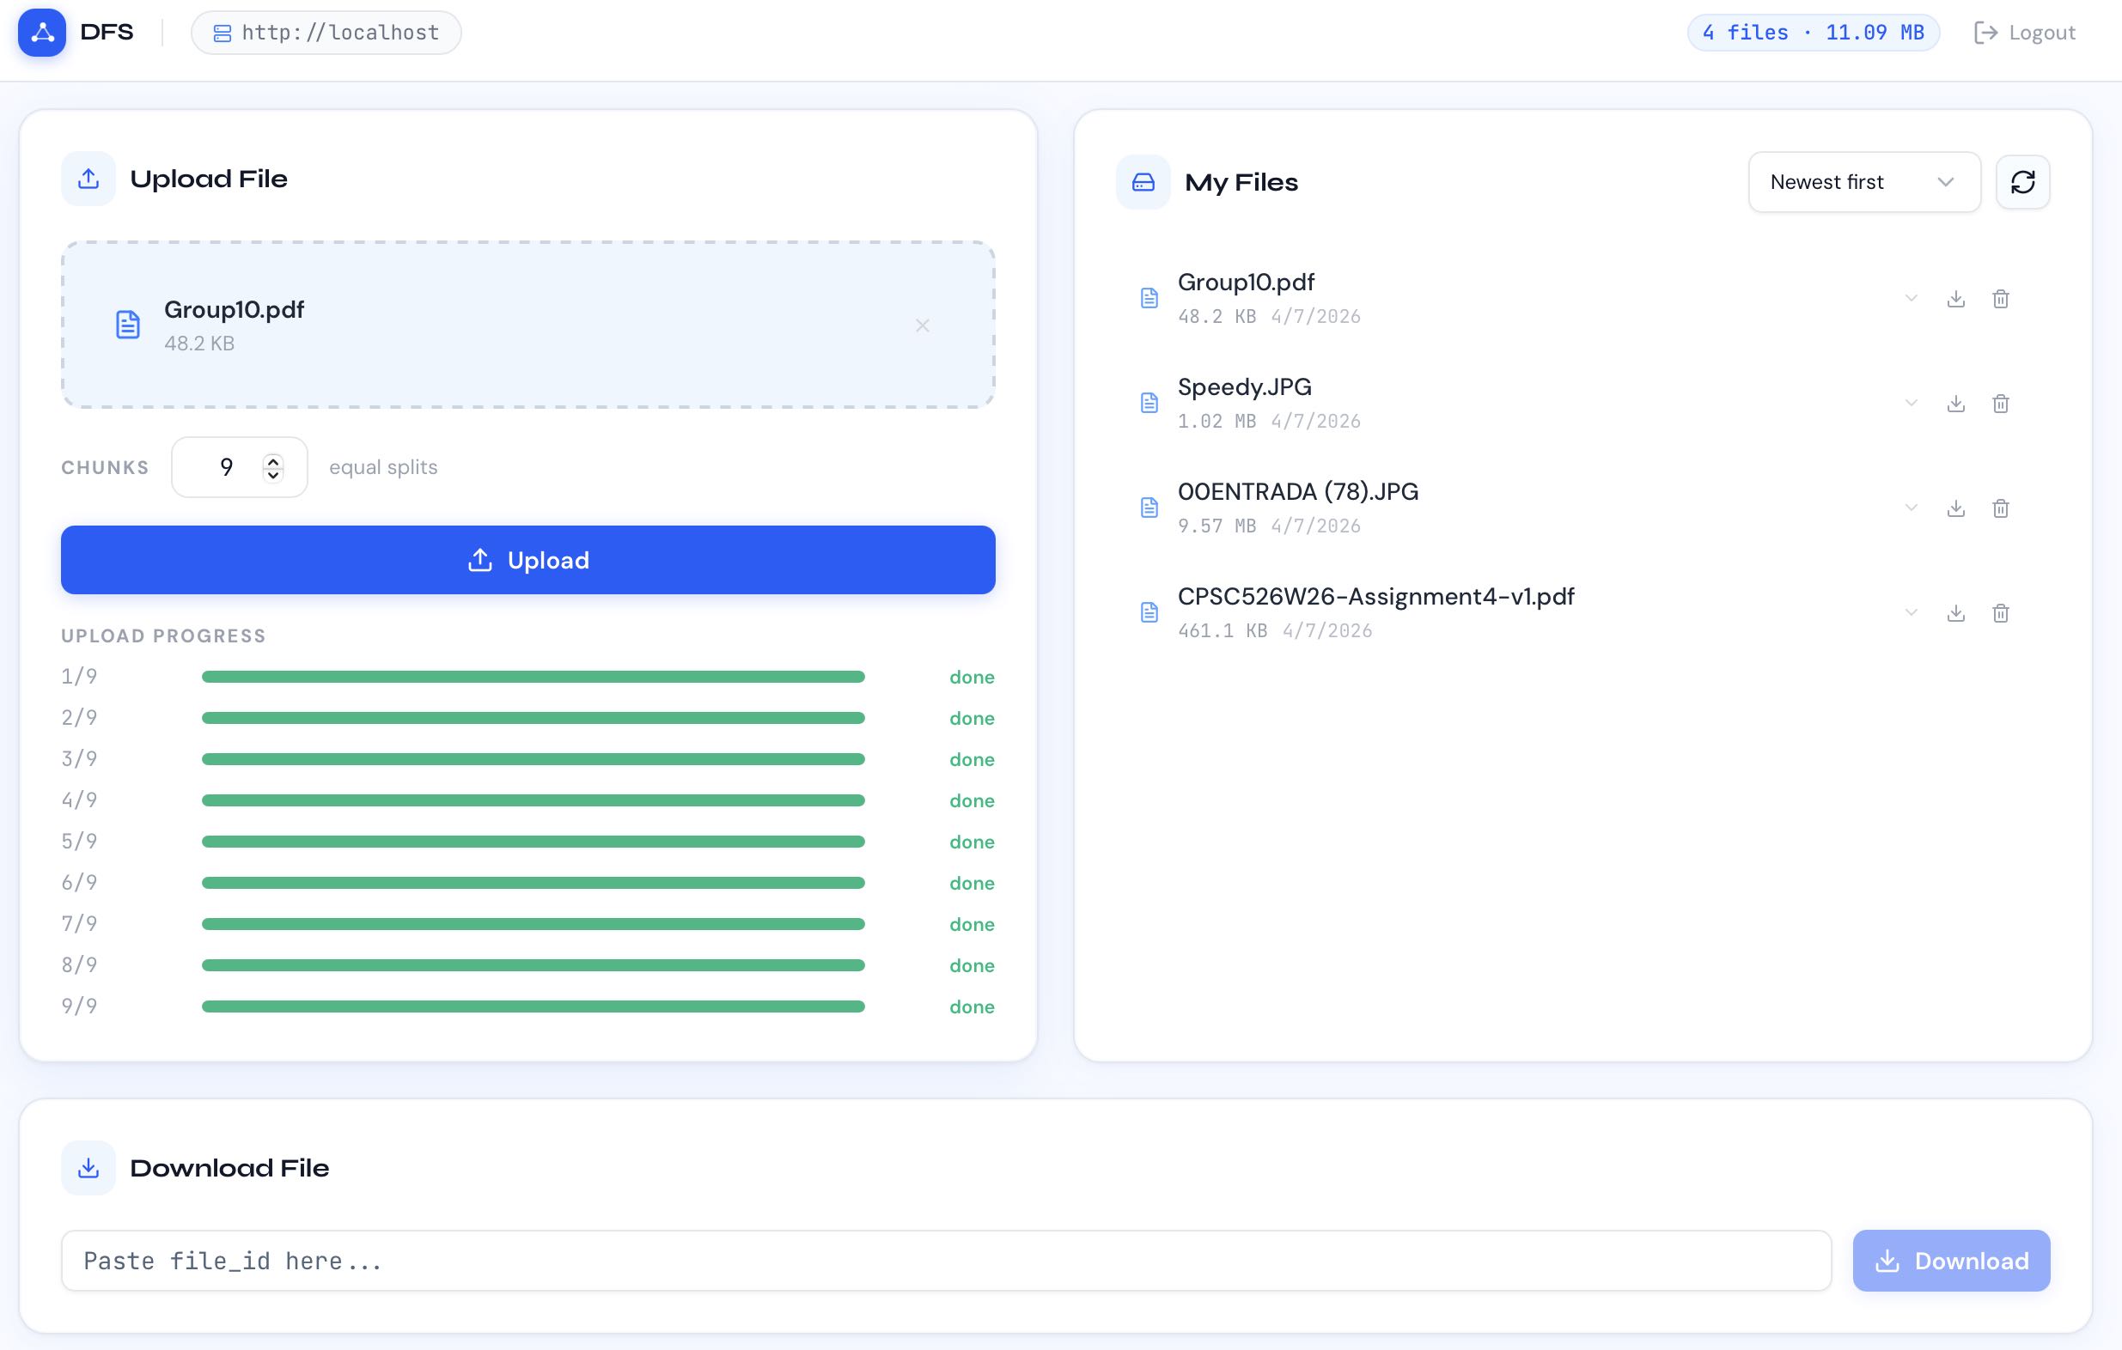Viewport: 2122px width, 1350px height.
Task: Click the done status for chunk 5/9
Action: (972, 842)
